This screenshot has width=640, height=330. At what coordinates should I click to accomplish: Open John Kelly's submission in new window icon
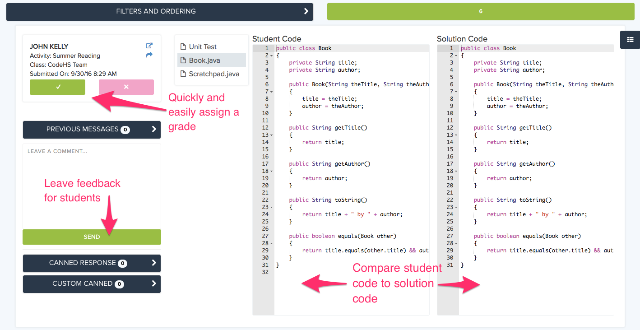[x=149, y=46]
